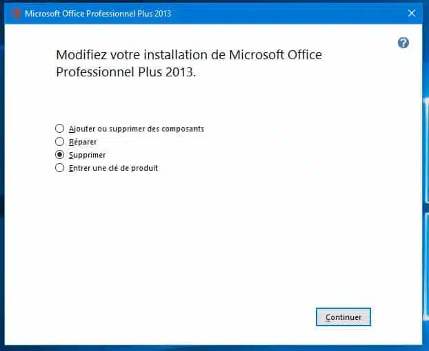This screenshot has width=429, height=351.
Task: Close the Office setup dialog window
Action: point(412,13)
